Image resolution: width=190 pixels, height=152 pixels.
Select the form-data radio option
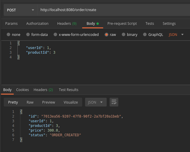coord(28,34)
